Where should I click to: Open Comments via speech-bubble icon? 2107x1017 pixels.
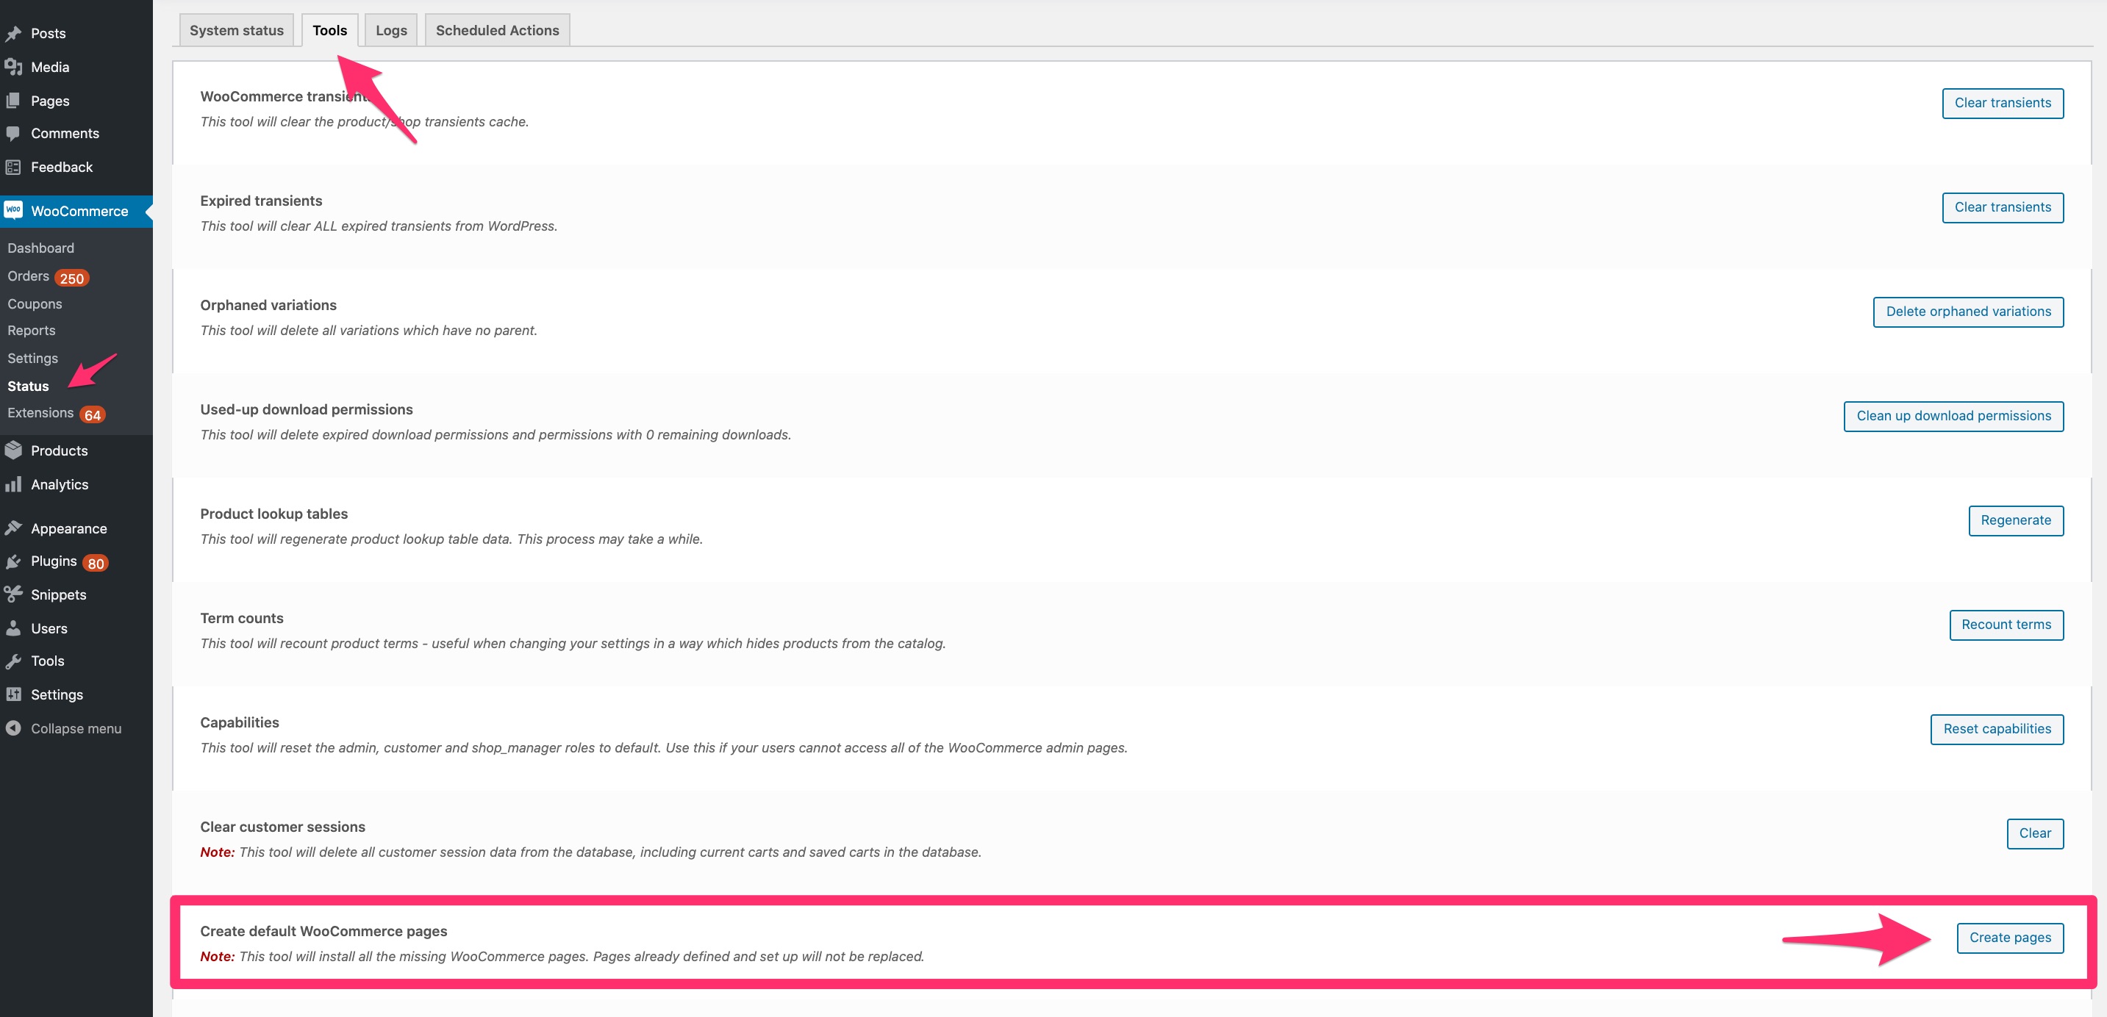13,132
